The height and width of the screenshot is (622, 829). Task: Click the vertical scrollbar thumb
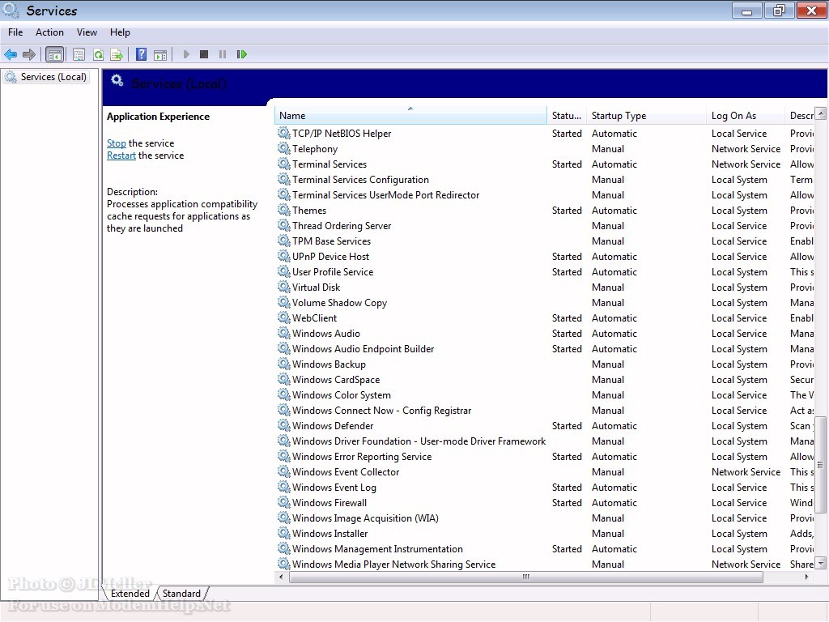(x=821, y=464)
